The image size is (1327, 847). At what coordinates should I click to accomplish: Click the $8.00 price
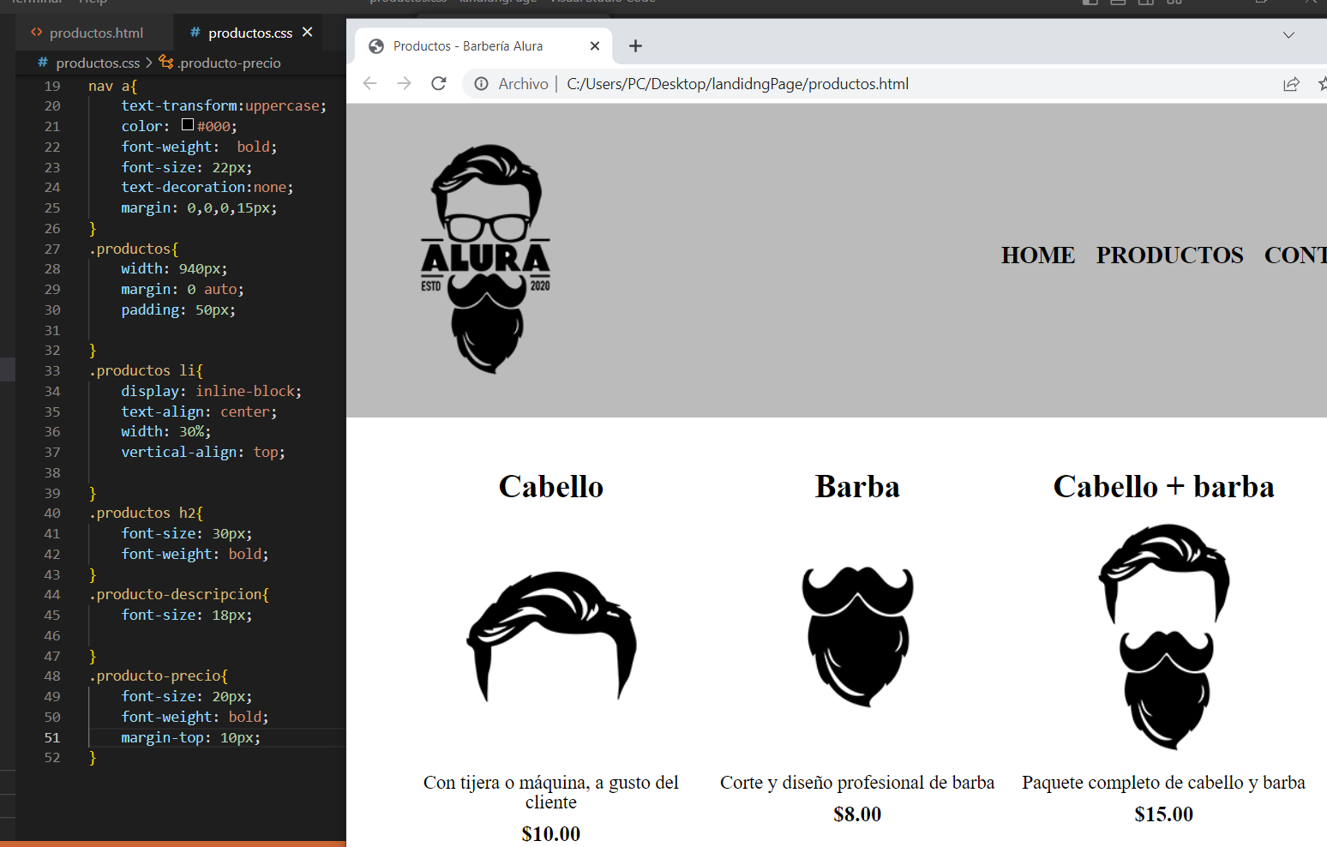click(x=857, y=814)
